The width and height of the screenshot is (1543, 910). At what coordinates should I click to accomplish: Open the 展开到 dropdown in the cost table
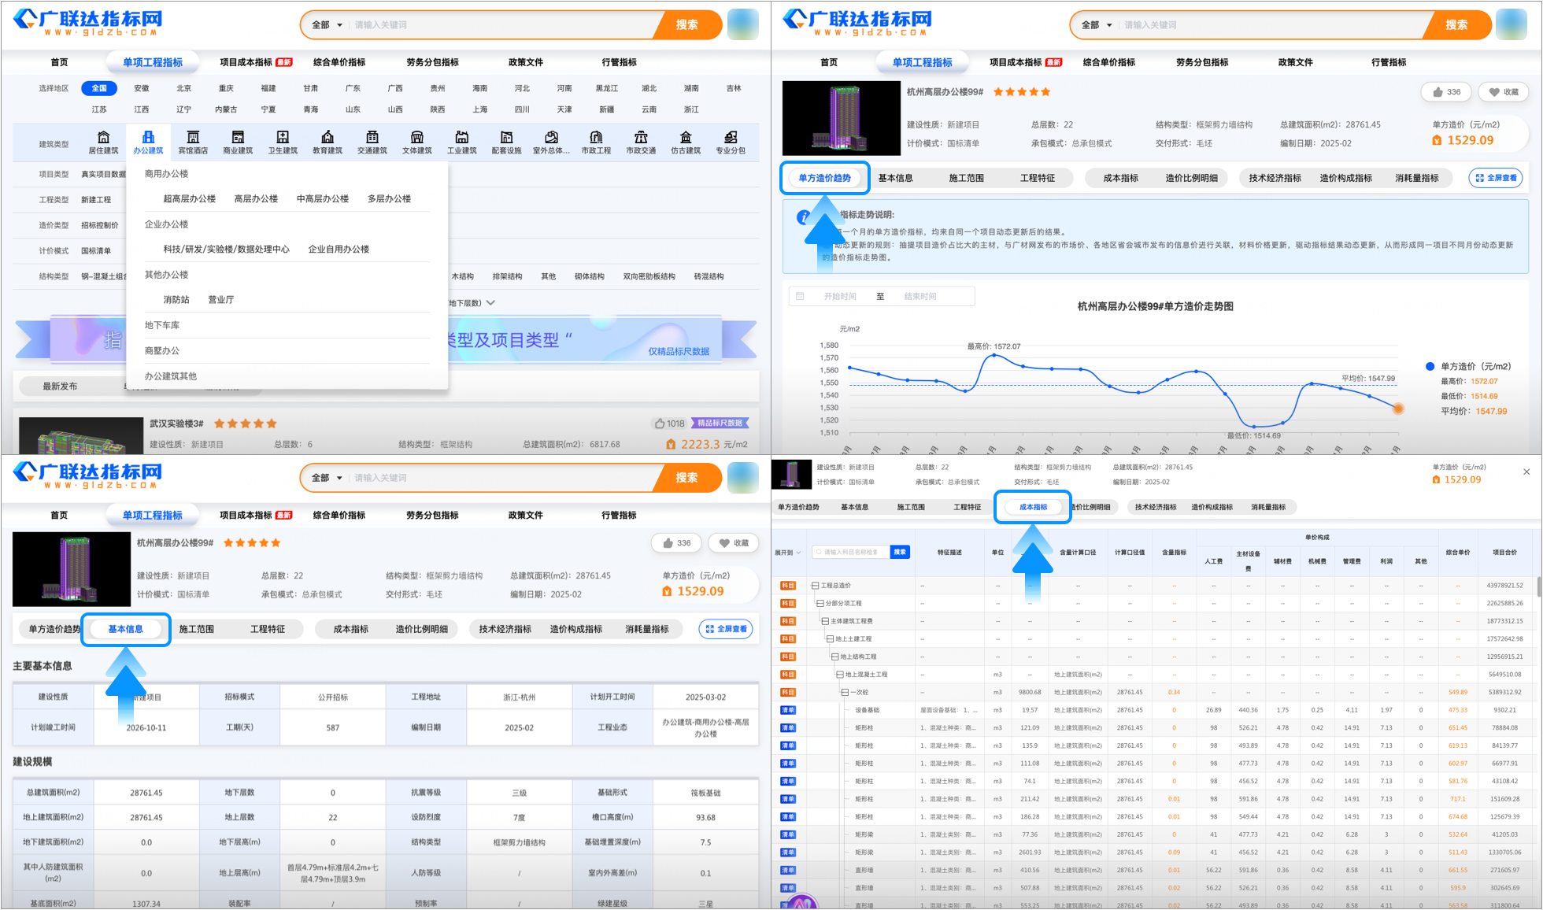click(788, 553)
